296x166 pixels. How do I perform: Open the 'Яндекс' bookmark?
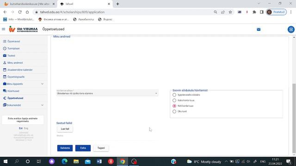[x=105, y=19]
